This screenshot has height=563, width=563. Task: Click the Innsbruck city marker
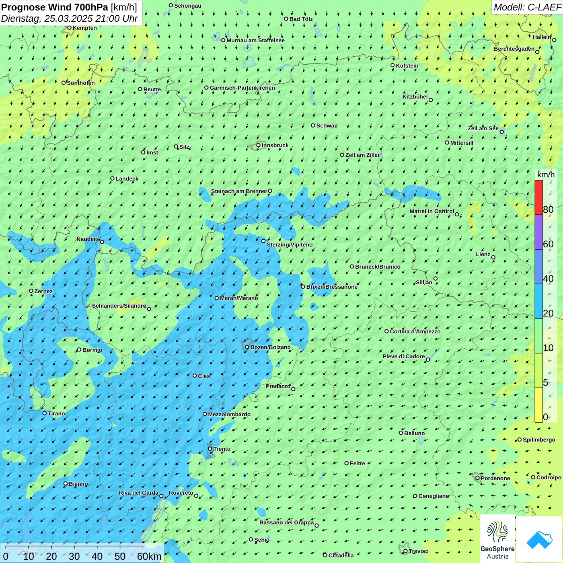click(x=259, y=145)
